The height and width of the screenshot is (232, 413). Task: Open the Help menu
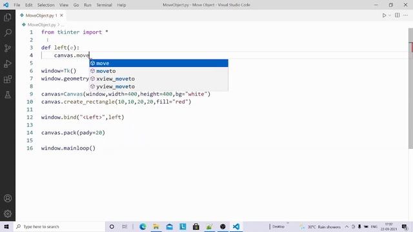click(121, 5)
